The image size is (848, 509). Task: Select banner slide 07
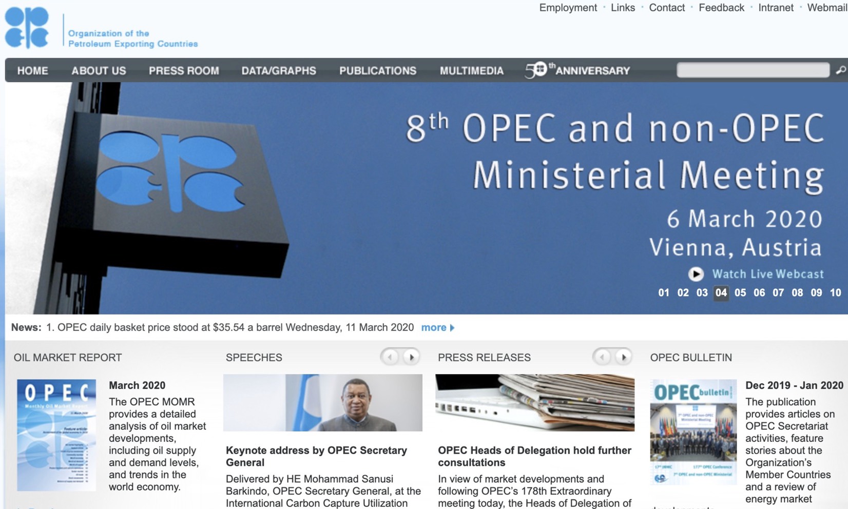(x=778, y=292)
